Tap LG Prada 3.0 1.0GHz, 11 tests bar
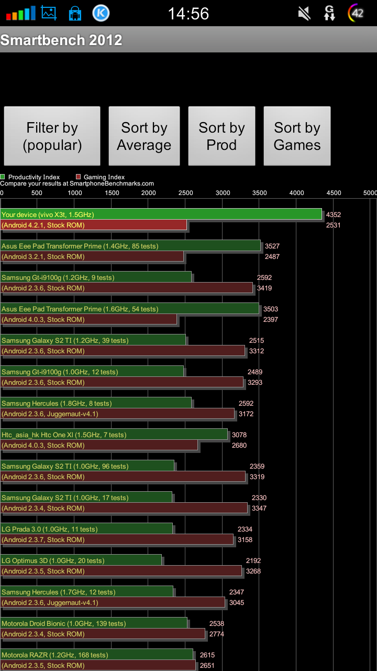The height and width of the screenshot is (671, 377). pyautogui.click(x=86, y=529)
